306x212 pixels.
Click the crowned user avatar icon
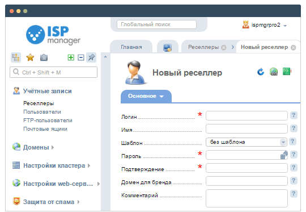[x=246, y=24]
